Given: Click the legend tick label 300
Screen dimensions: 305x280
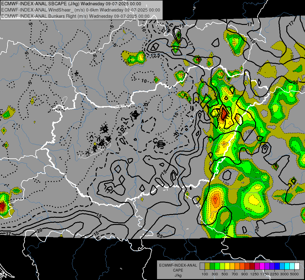Looking at the screenshot, I should coord(215,274).
